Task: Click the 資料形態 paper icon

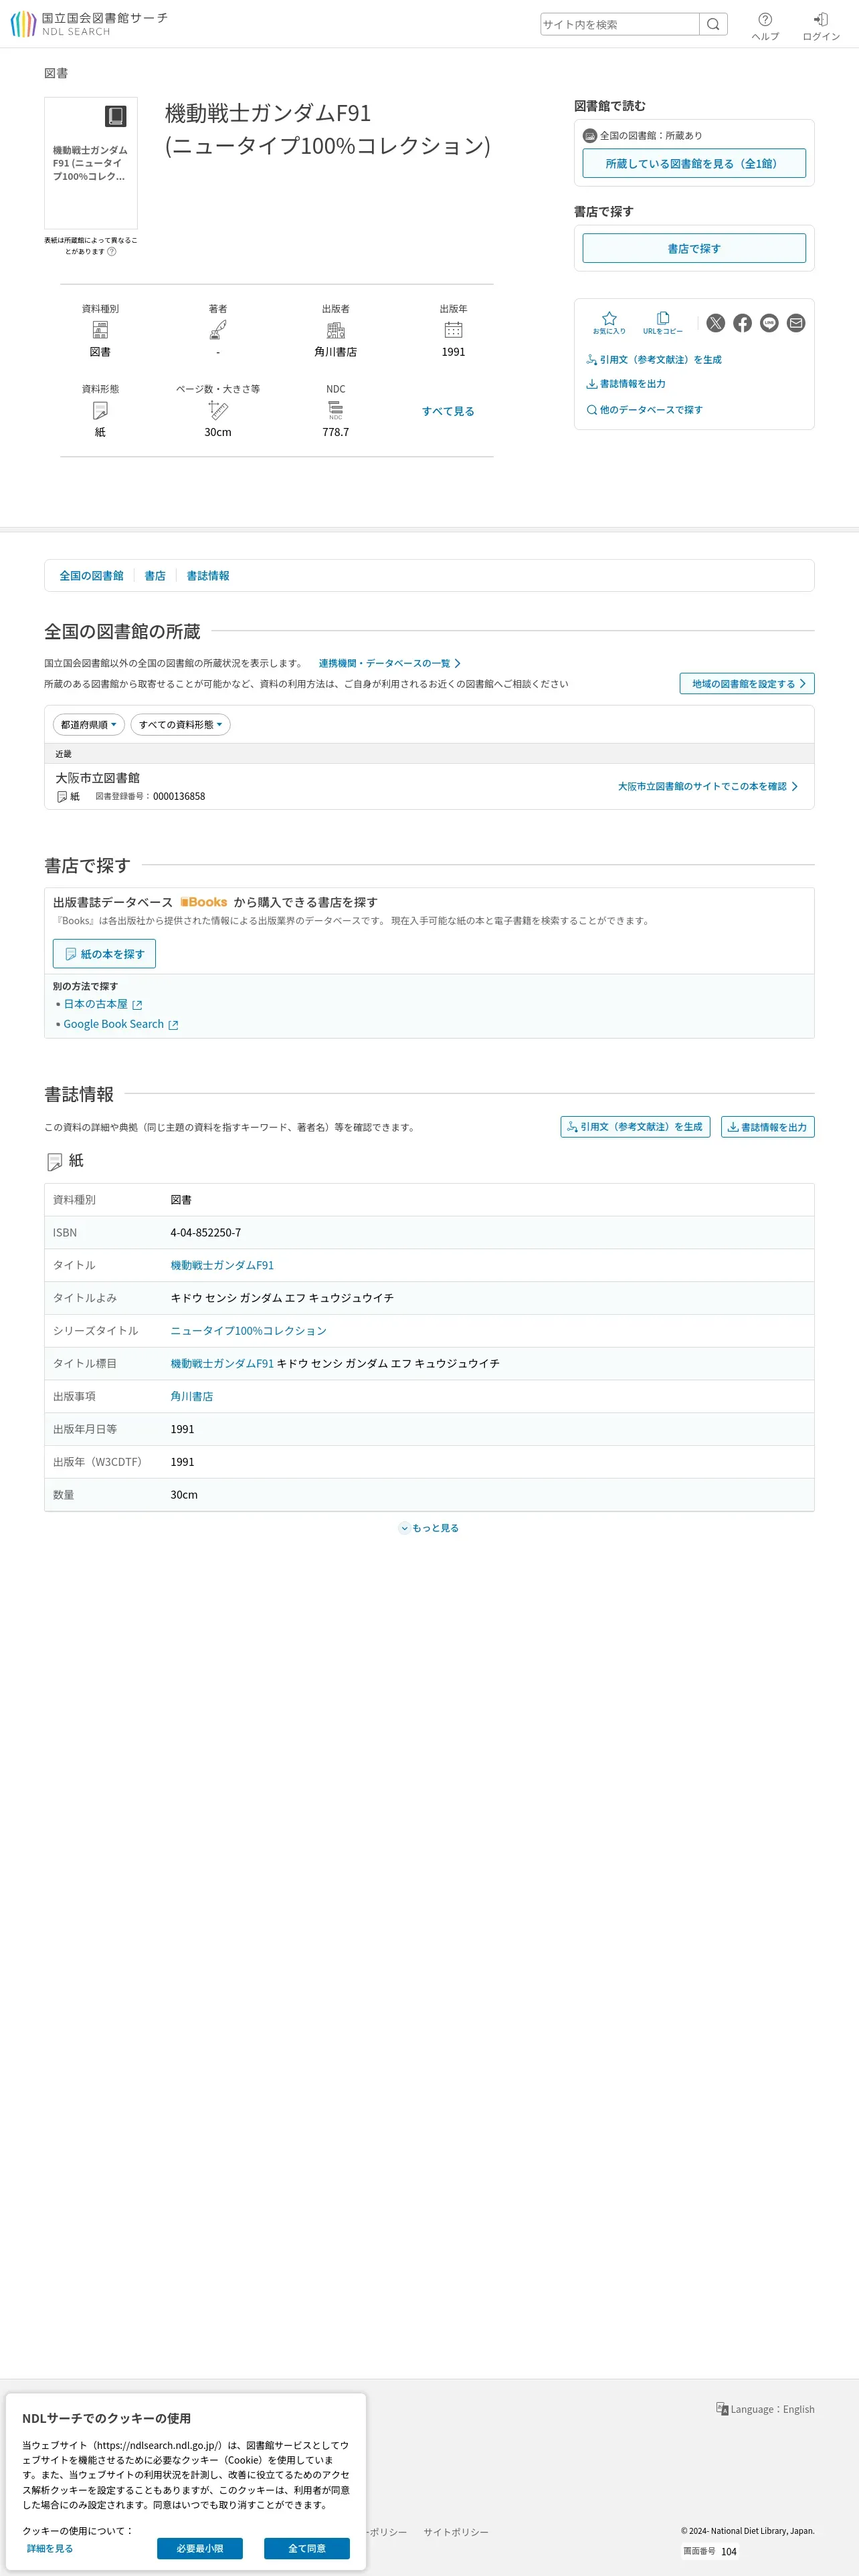Action: (x=100, y=410)
